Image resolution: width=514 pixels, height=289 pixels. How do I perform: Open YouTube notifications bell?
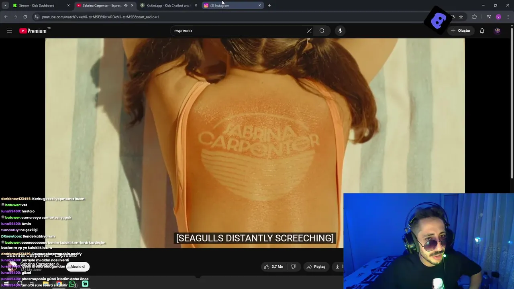pyautogui.click(x=482, y=31)
